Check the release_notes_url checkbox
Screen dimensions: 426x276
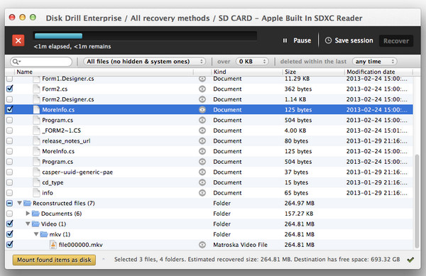tap(9, 141)
